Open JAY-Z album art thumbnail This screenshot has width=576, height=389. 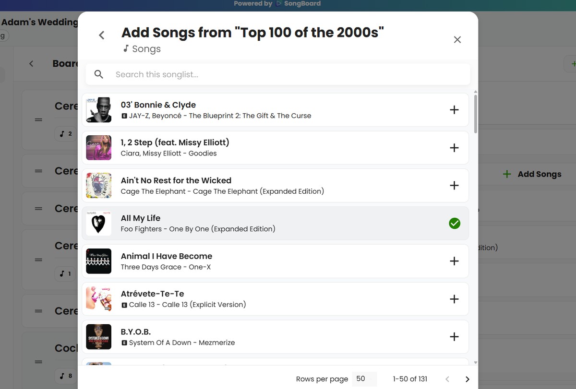99,110
